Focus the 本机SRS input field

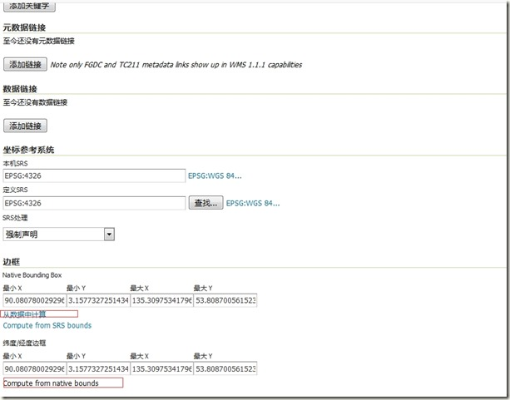pyautogui.click(x=94, y=176)
